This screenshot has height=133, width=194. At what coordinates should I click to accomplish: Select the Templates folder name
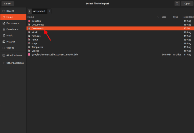pyautogui.click(x=37, y=47)
